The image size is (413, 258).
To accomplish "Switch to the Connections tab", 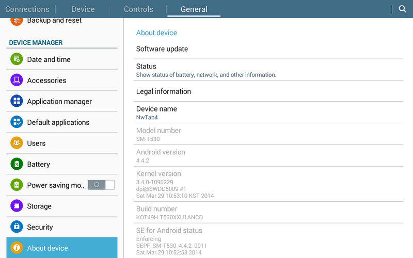I will (x=27, y=9).
